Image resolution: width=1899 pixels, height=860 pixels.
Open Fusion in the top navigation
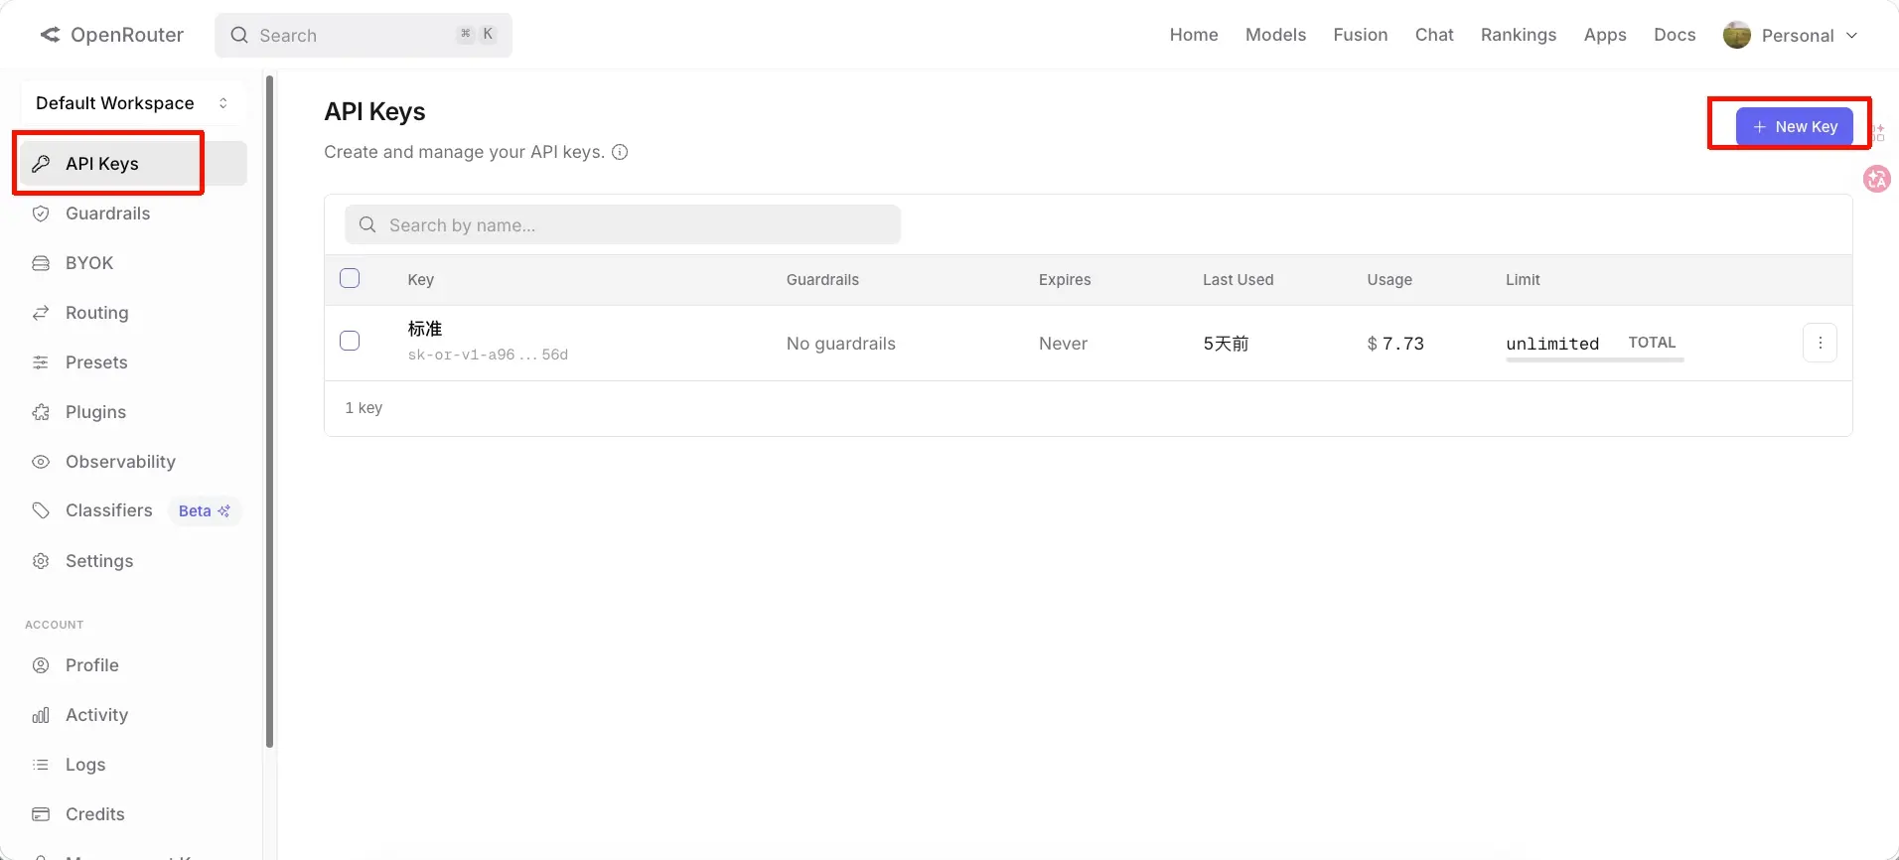point(1361,35)
